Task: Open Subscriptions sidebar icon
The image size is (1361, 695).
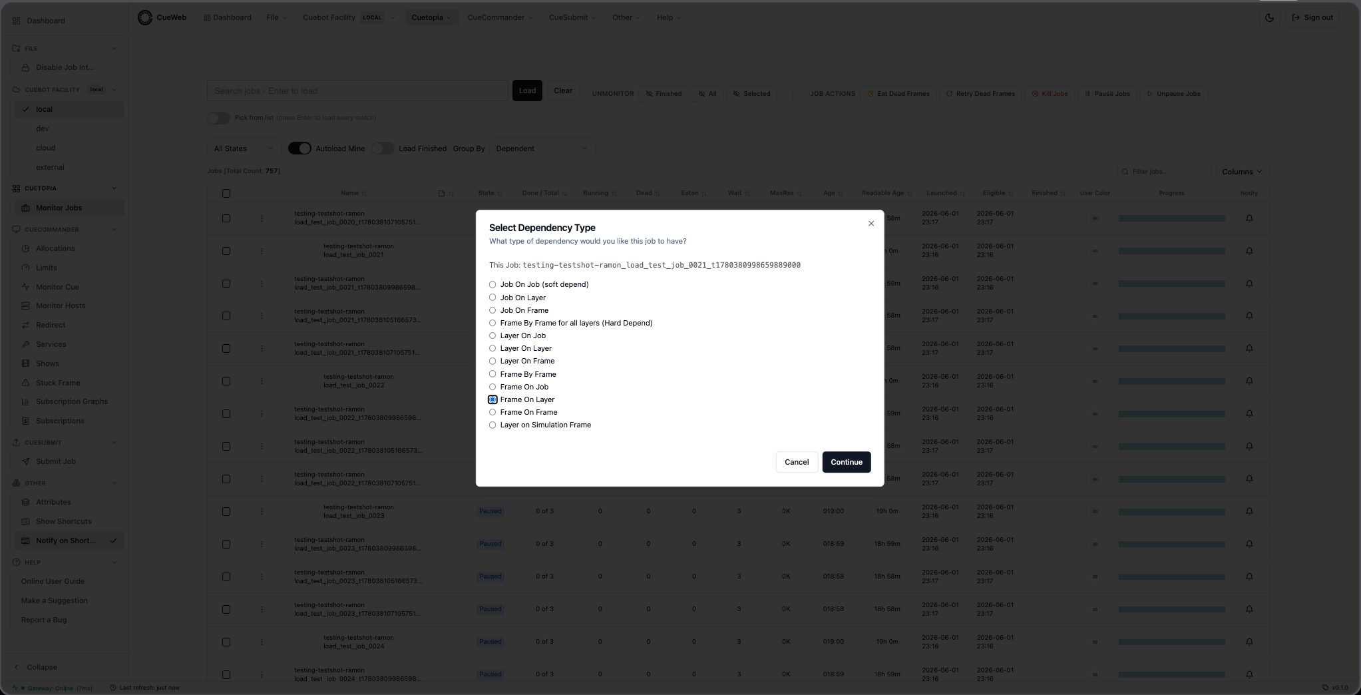Action: tap(25, 421)
